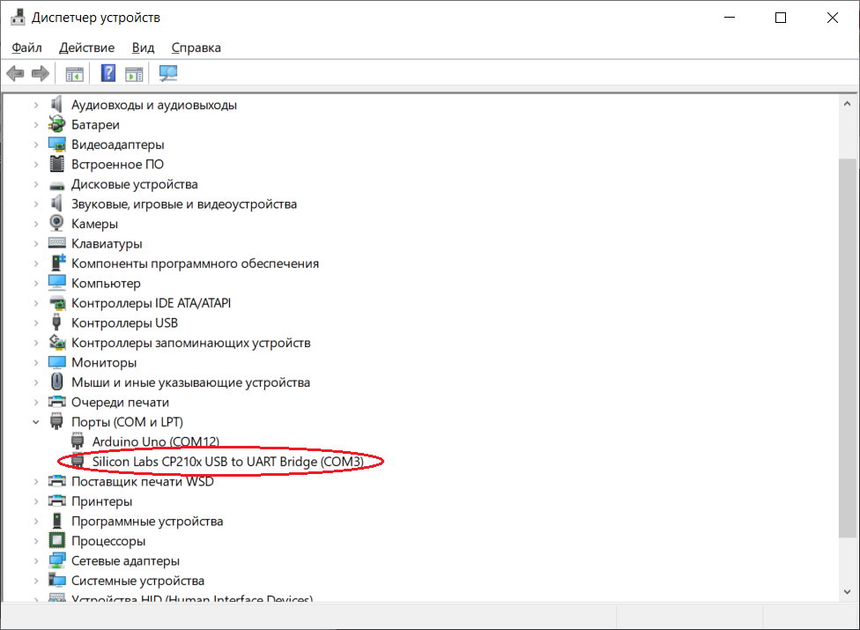Click the scan for hardware changes monitor icon
This screenshot has width=860, height=630.
tap(167, 73)
